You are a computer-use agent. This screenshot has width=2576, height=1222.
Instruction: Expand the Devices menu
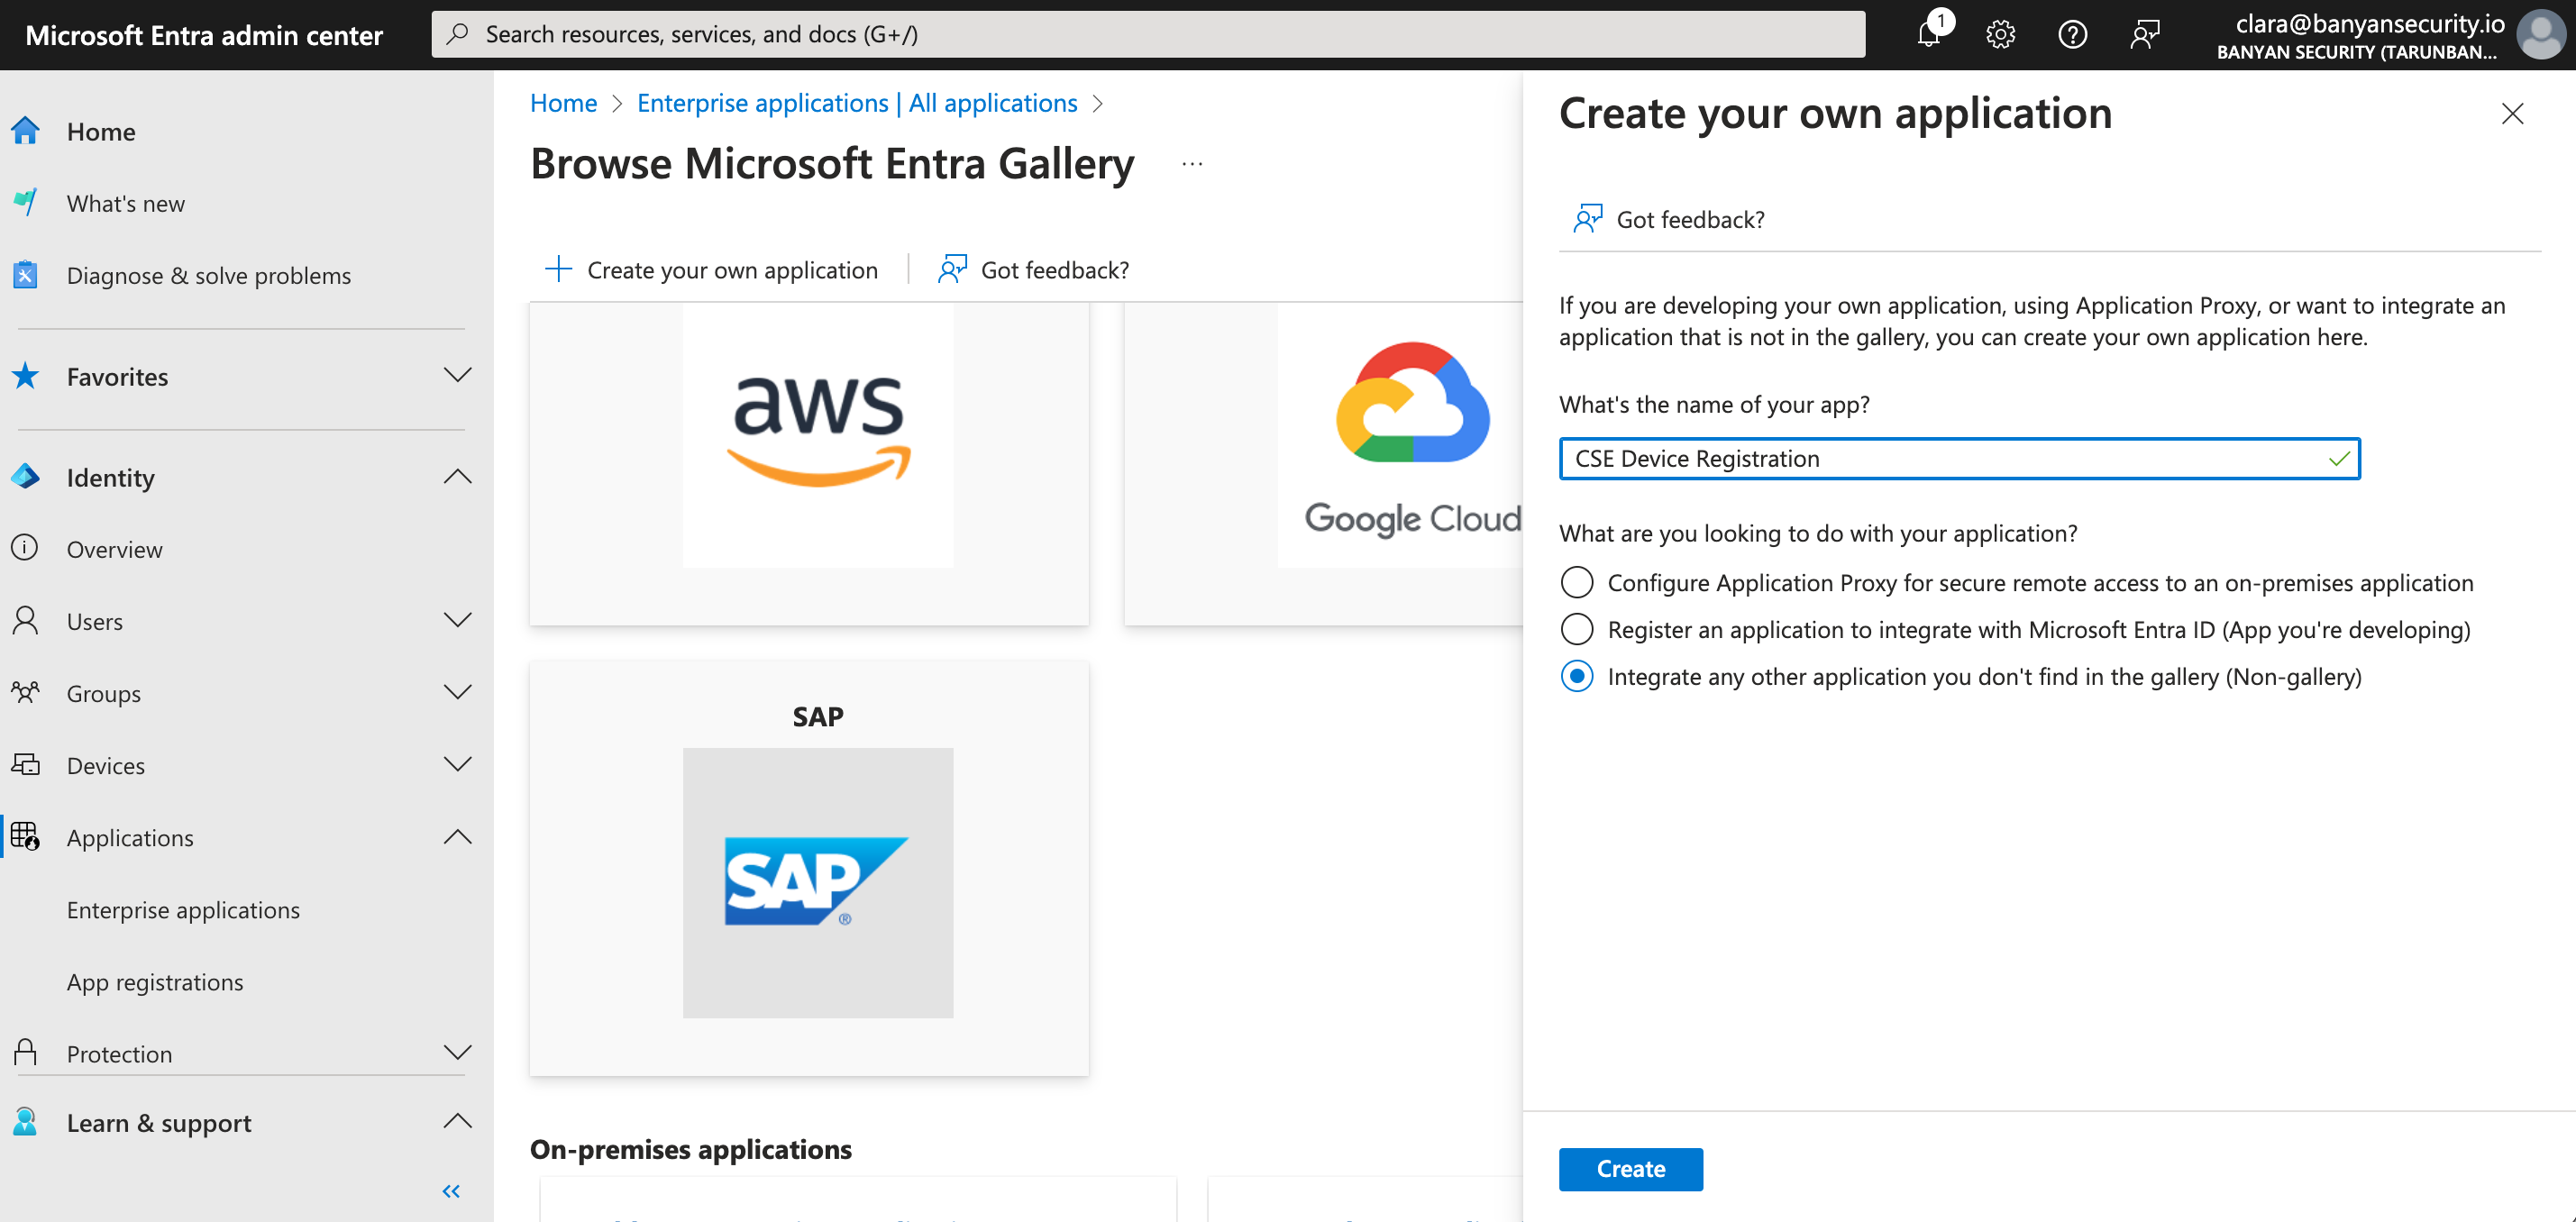[x=457, y=765]
